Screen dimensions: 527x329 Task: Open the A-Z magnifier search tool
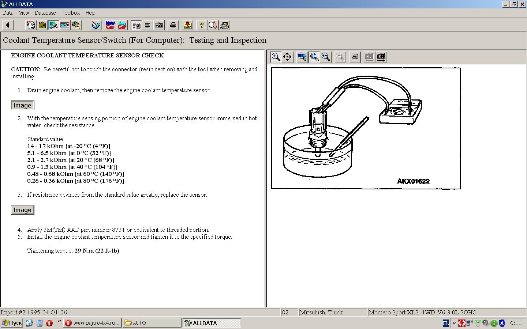coord(213,25)
